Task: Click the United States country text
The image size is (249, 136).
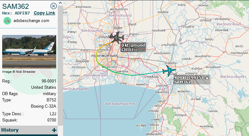Action: tap(44, 88)
